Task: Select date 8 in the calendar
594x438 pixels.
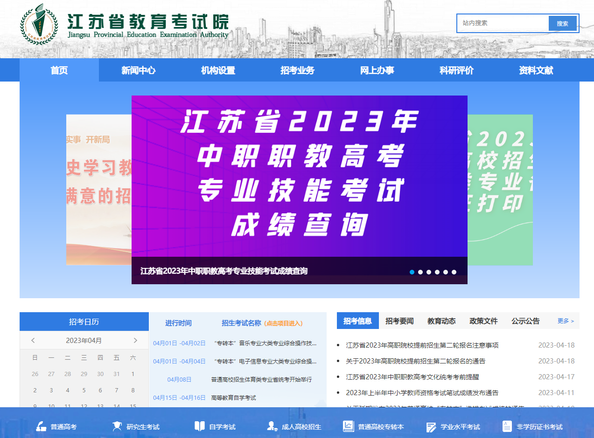Action: (x=133, y=390)
